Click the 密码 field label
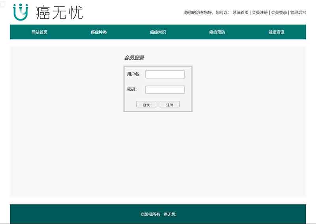The image size is (316, 224). pyautogui.click(x=132, y=90)
